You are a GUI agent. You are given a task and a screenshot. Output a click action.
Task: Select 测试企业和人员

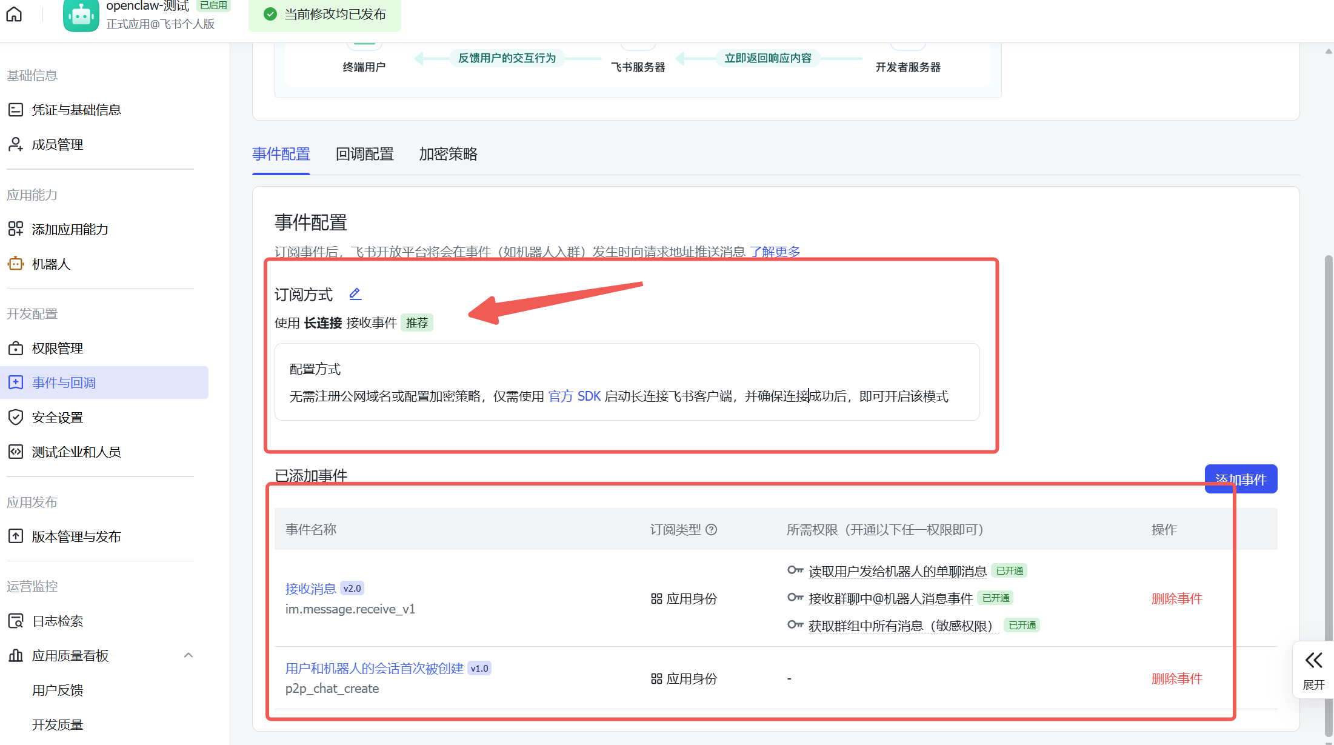pos(76,452)
